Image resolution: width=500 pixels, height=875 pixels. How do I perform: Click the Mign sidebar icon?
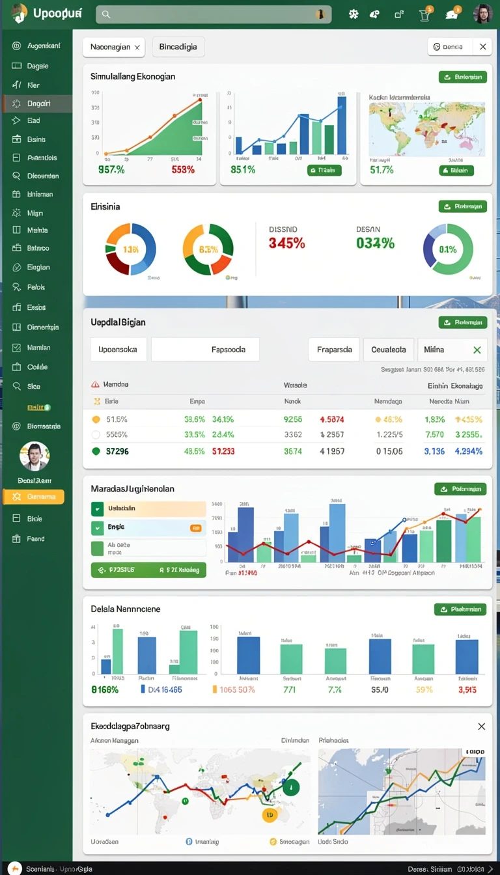16,213
